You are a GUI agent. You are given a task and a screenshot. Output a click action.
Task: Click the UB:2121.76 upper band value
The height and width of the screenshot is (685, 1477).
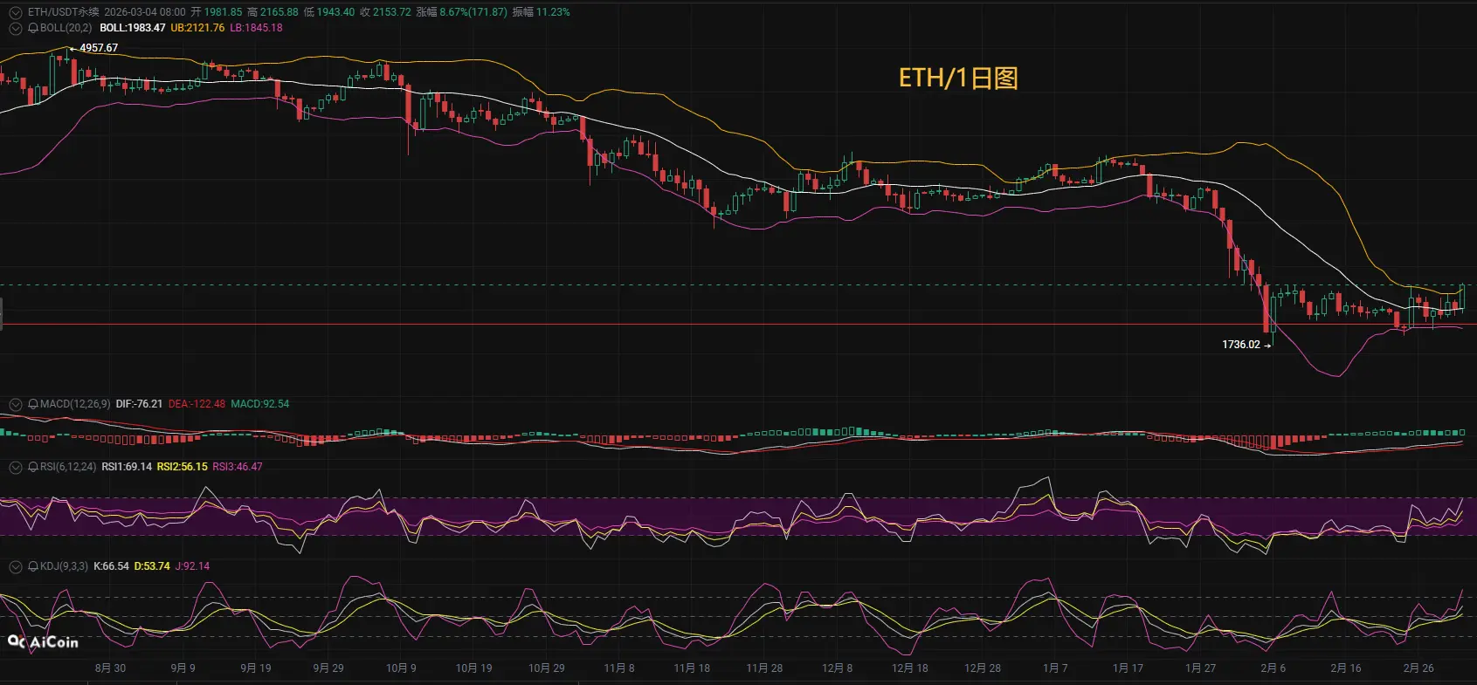point(197,28)
